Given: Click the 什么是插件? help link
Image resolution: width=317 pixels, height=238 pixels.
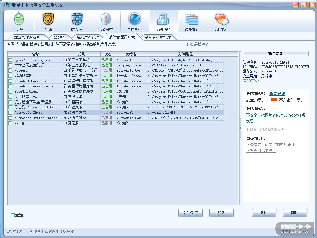Looking at the screenshot, I should (x=197, y=44).
